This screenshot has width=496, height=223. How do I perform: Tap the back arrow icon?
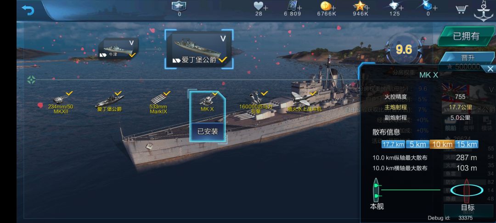28,10
